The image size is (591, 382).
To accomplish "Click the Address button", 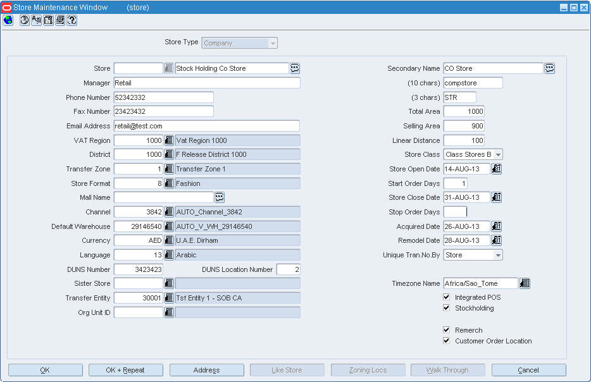I will 206,370.
